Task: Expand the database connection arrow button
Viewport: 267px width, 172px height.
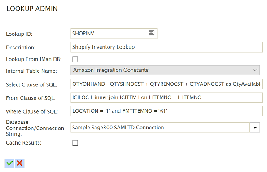Action: [x=255, y=128]
